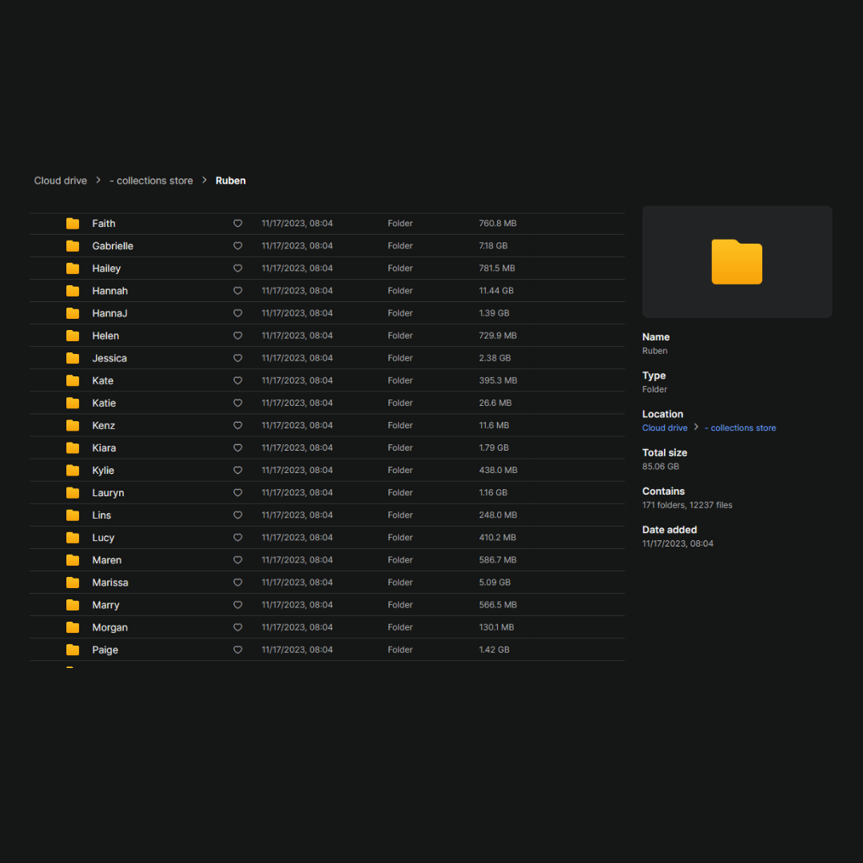The width and height of the screenshot is (863, 863).
Task: Favorite the Hailey folder with heart
Action: (237, 268)
